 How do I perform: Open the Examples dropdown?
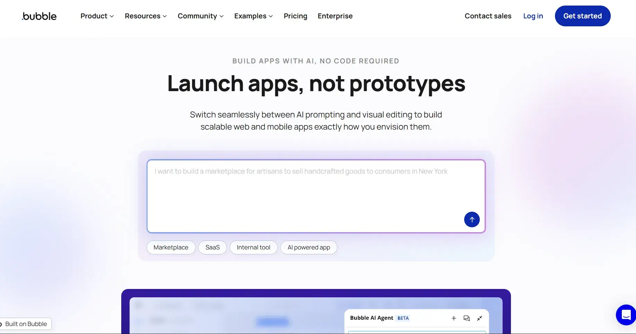point(253,16)
